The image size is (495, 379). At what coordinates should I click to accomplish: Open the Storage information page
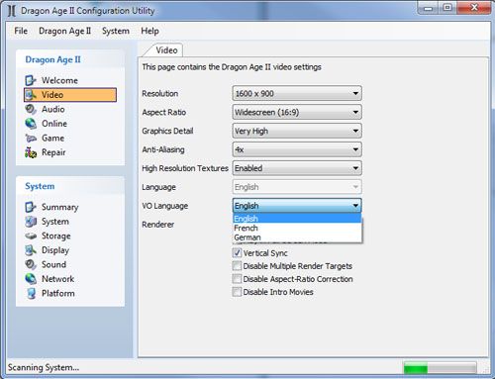coord(55,236)
